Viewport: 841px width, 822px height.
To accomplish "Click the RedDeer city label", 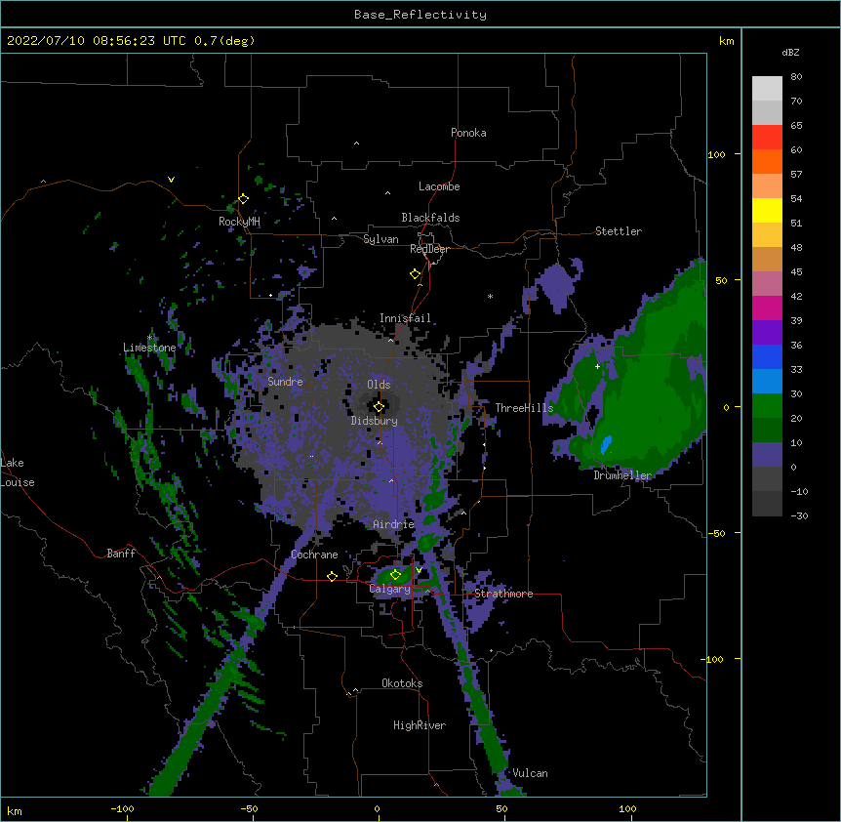I will coord(429,249).
